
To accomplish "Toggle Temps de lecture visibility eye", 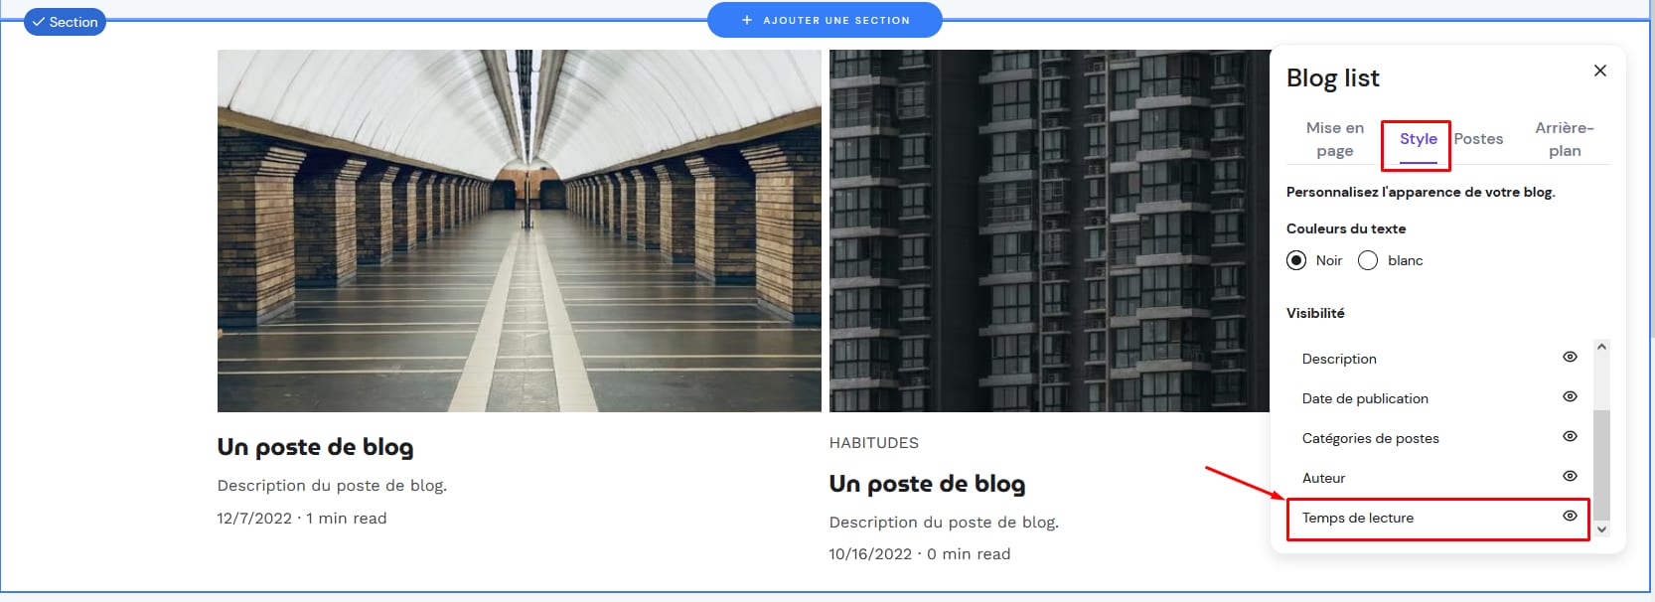I will click(1570, 516).
